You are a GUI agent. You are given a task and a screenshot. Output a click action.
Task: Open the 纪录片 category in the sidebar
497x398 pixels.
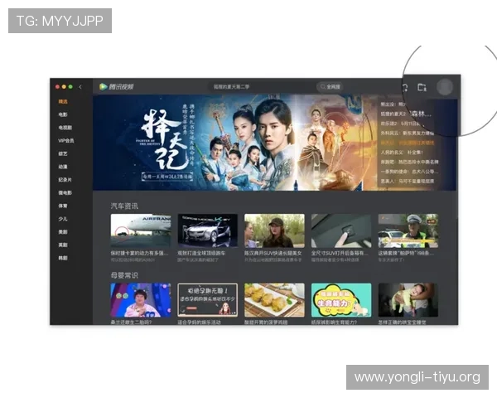[65, 180]
